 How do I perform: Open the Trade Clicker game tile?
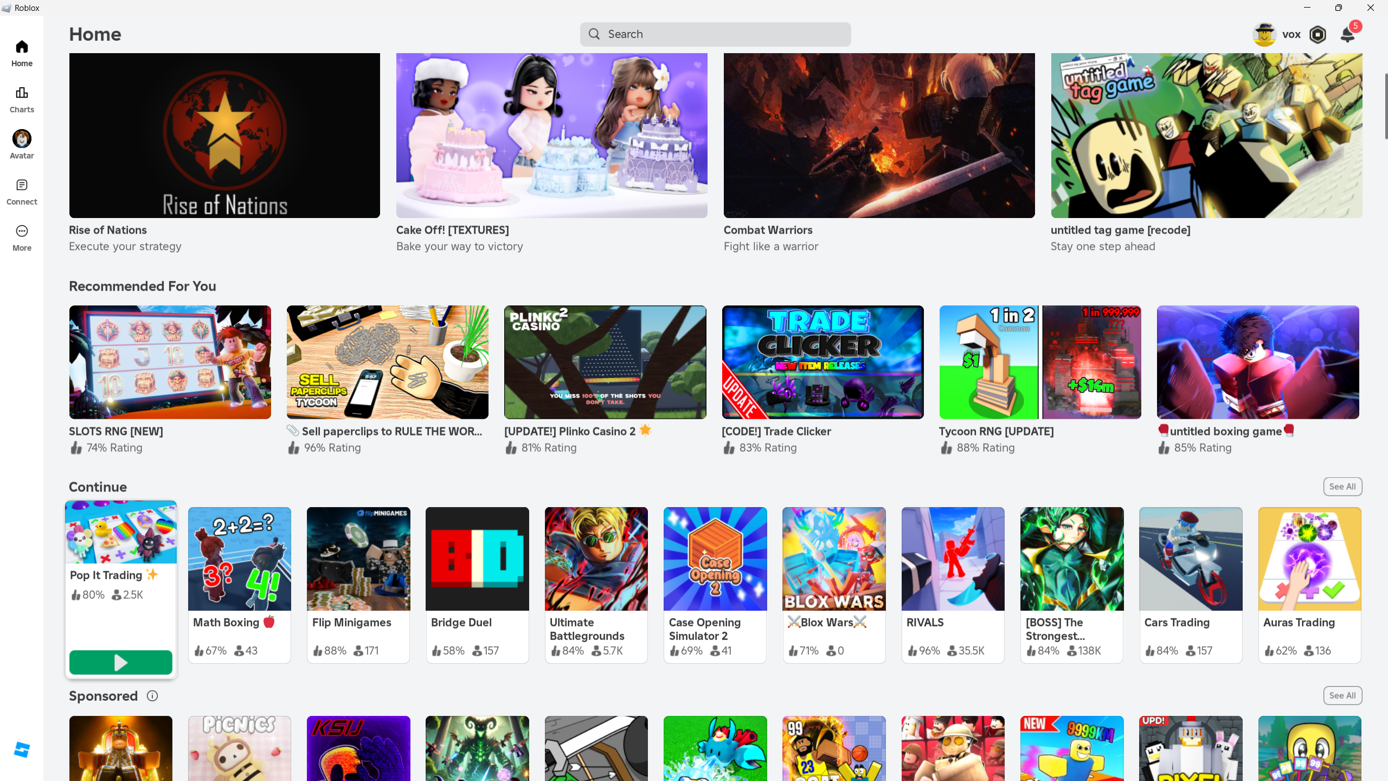[x=822, y=362]
